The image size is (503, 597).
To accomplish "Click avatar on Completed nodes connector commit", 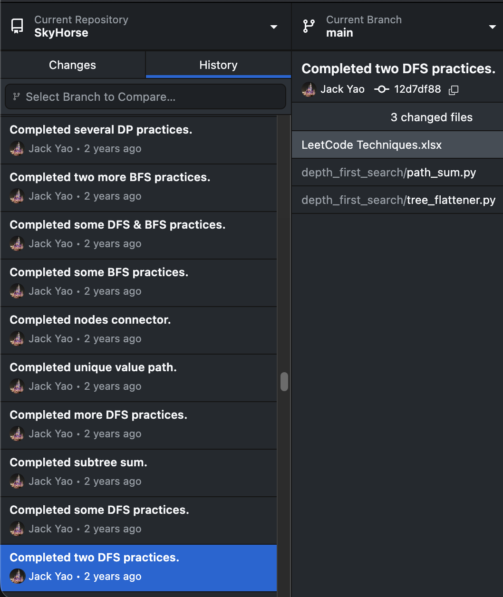I will point(17,338).
